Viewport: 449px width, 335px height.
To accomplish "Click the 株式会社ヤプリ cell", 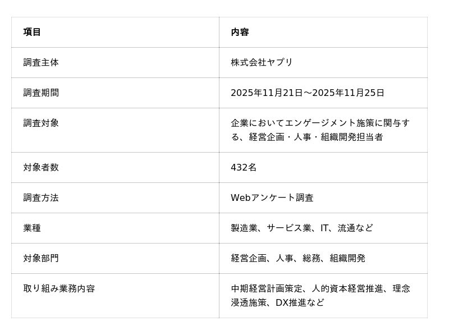I will point(262,62).
